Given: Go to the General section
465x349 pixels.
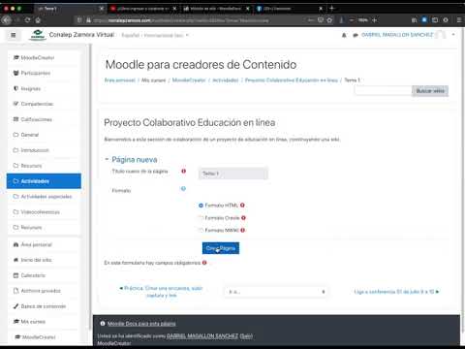Looking at the screenshot, I should pyautogui.click(x=44, y=135).
